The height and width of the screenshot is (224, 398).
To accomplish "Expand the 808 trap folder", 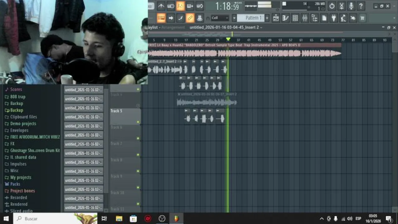I will pyautogui.click(x=15, y=96).
